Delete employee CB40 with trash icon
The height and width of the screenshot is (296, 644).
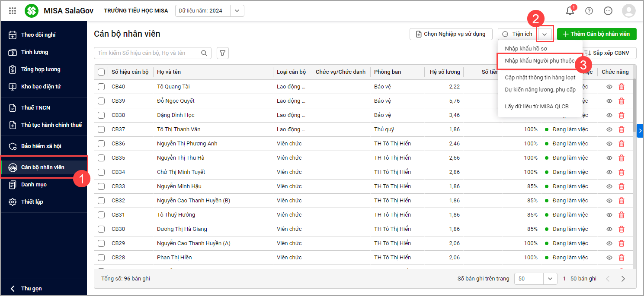622,87
